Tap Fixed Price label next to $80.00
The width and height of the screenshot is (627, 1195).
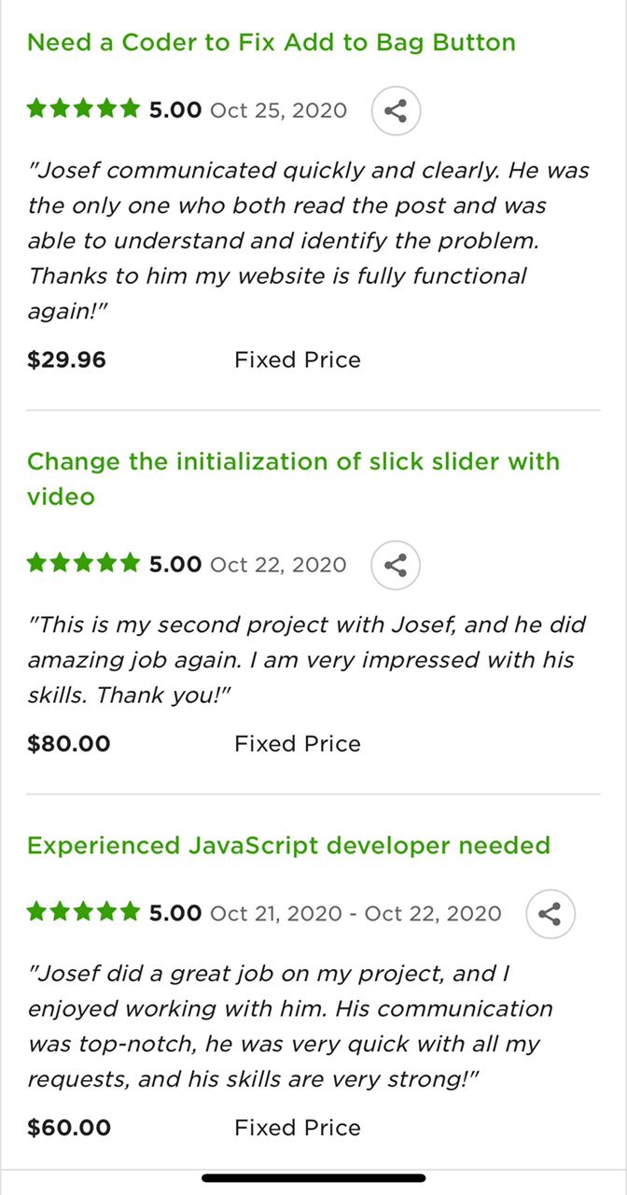(x=298, y=744)
